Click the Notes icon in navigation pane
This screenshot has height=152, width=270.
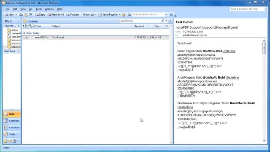(5, 141)
